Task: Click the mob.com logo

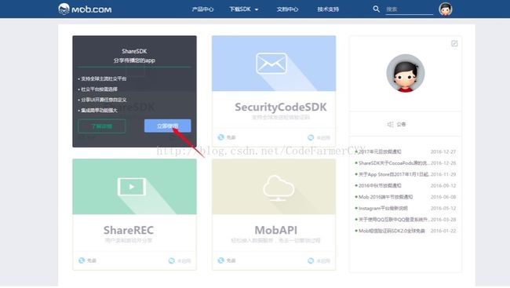Action: [x=85, y=9]
